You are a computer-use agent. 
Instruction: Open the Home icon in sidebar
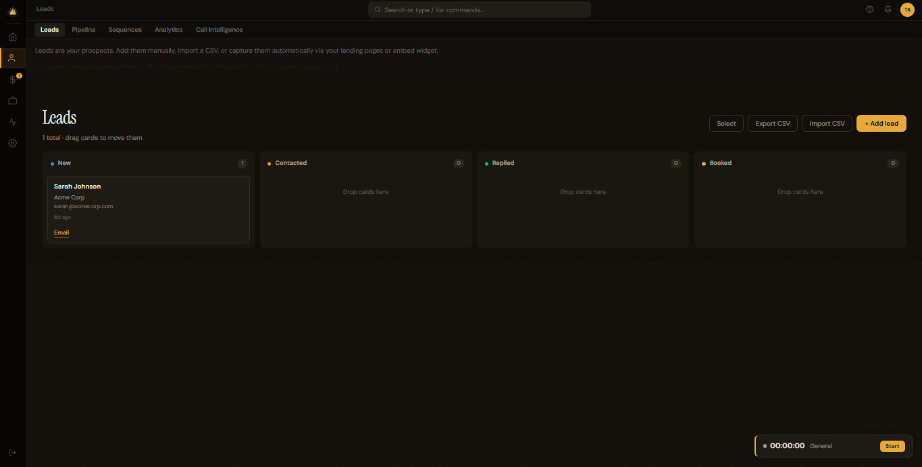(x=13, y=36)
